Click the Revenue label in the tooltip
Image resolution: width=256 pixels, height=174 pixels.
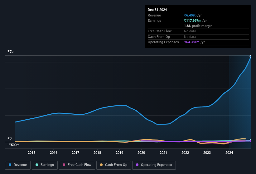(x=154, y=15)
